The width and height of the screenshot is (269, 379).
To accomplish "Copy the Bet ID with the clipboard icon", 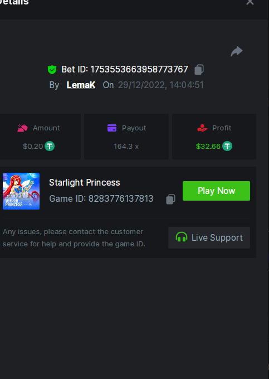I will click(x=199, y=70).
